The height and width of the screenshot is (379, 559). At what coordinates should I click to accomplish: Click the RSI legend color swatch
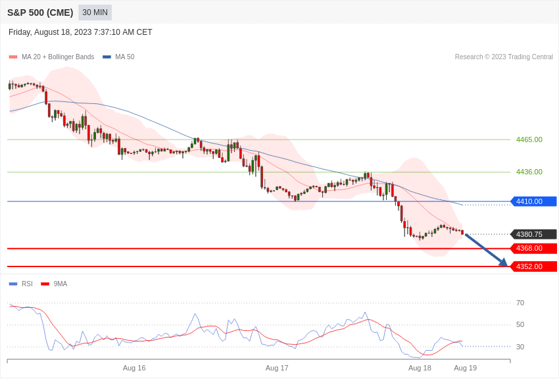point(13,284)
